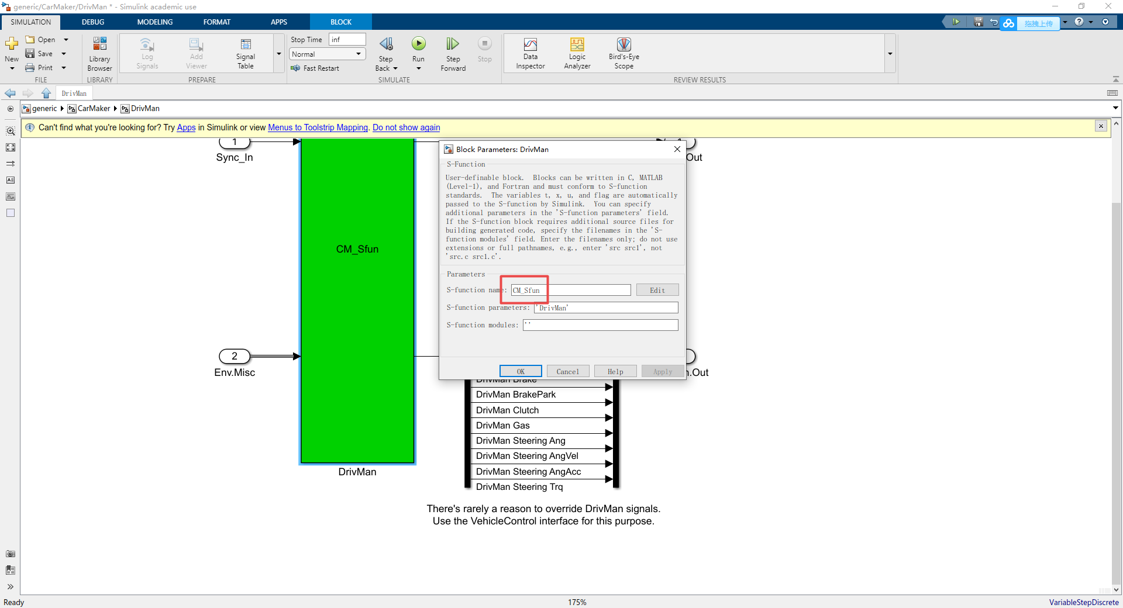This screenshot has height=608, width=1123.
Task: Click the Step Forward icon
Action: click(453, 44)
